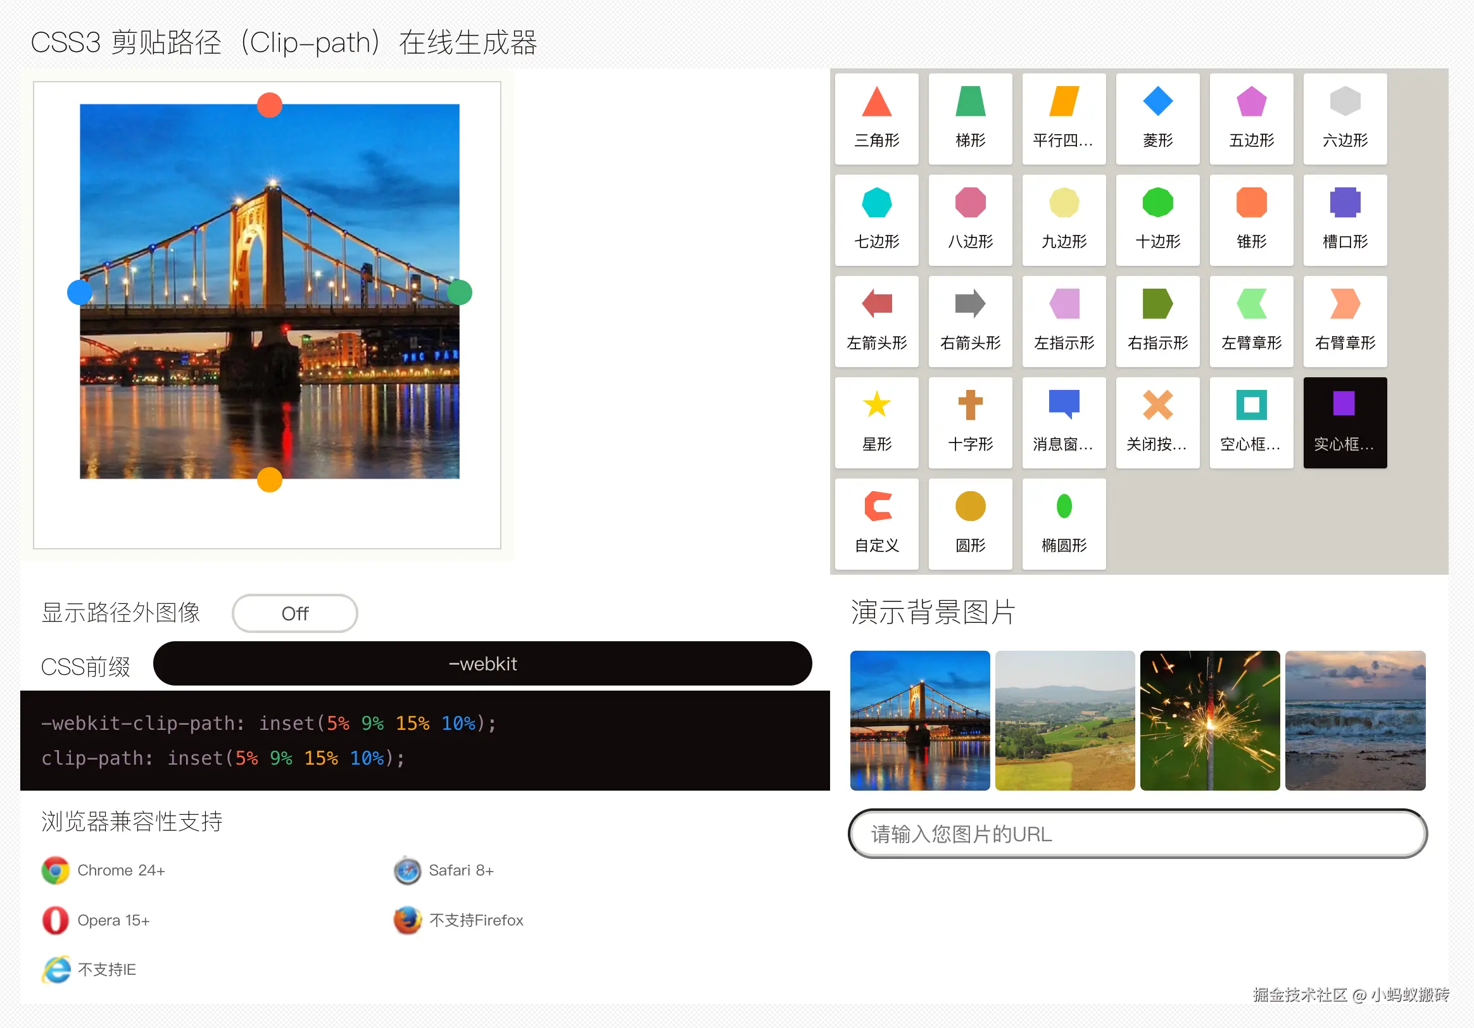Screen dimensions: 1474x1028
Task: Choose the sparkler demo background thumbnail
Action: point(1209,720)
